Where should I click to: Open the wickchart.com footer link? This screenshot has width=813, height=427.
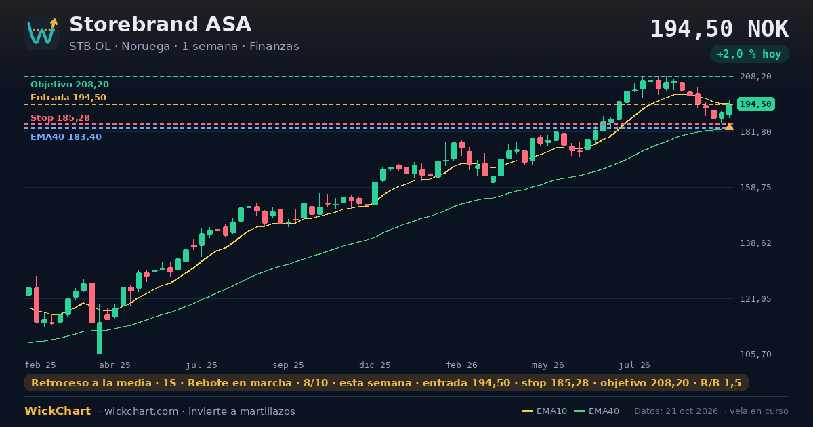click(140, 411)
